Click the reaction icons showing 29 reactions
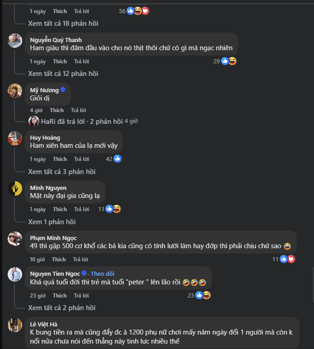 pyautogui.click(x=229, y=61)
